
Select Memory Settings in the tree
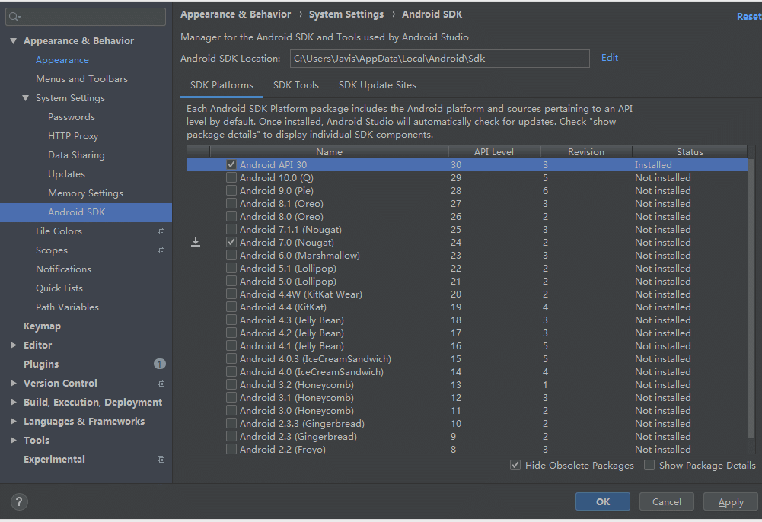point(85,193)
